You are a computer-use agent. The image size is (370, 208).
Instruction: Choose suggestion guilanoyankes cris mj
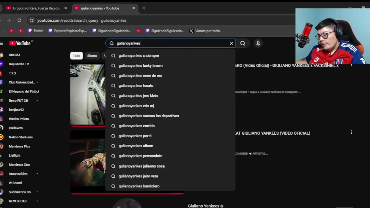[170, 106]
